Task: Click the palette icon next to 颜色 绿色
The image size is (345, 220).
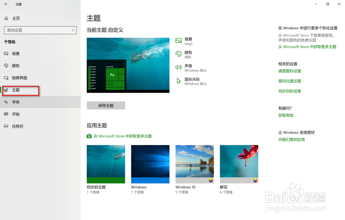Action: point(178,54)
